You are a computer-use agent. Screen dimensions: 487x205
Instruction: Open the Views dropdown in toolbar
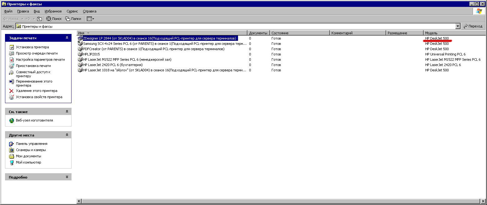coord(90,19)
